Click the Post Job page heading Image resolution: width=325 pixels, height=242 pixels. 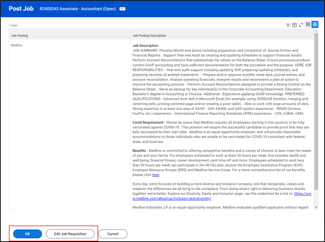[21, 9]
